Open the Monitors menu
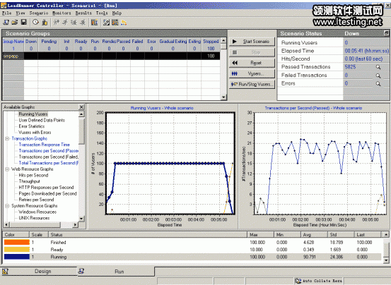 tap(62, 13)
